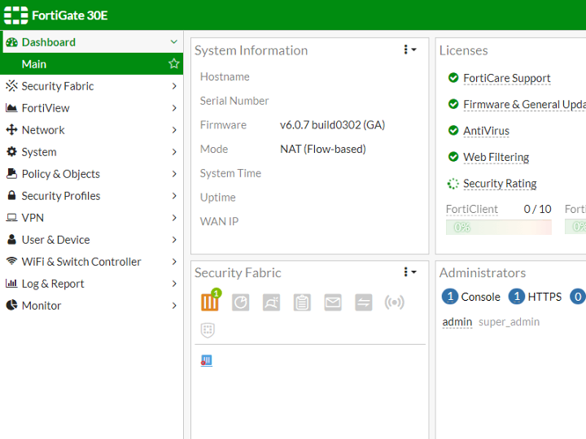Viewport: 586px width, 439px height.
Task: Click the Policy & Objects icon
Action: [11, 174]
